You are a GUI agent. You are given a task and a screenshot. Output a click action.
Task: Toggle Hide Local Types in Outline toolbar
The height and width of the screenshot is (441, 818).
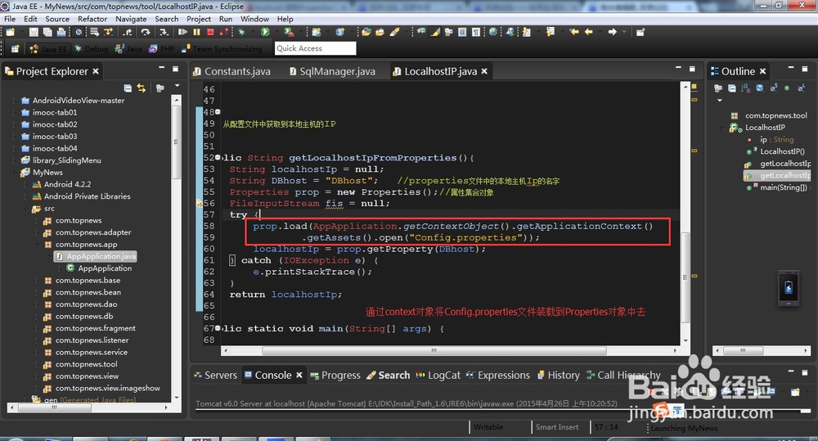click(801, 88)
